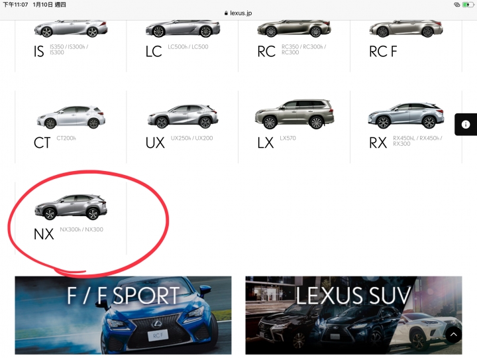Tap the battery icon in status bar
The height and width of the screenshot is (358, 477).
468,5
